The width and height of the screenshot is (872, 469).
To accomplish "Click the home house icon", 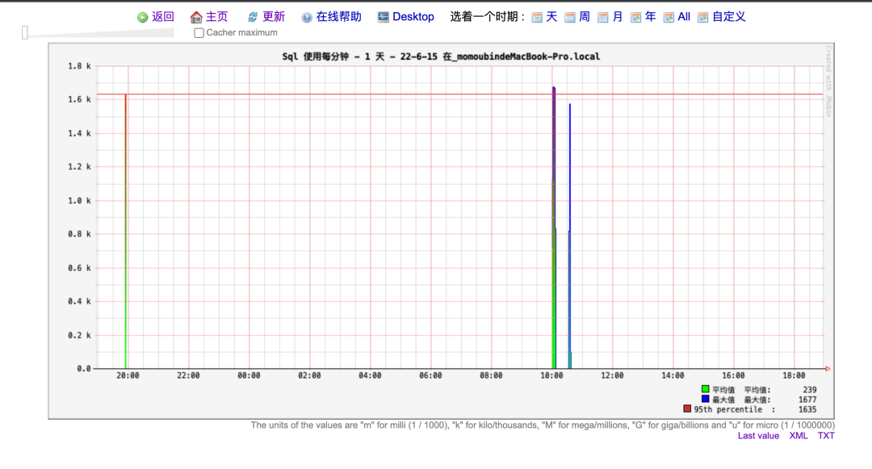I will 195,17.
